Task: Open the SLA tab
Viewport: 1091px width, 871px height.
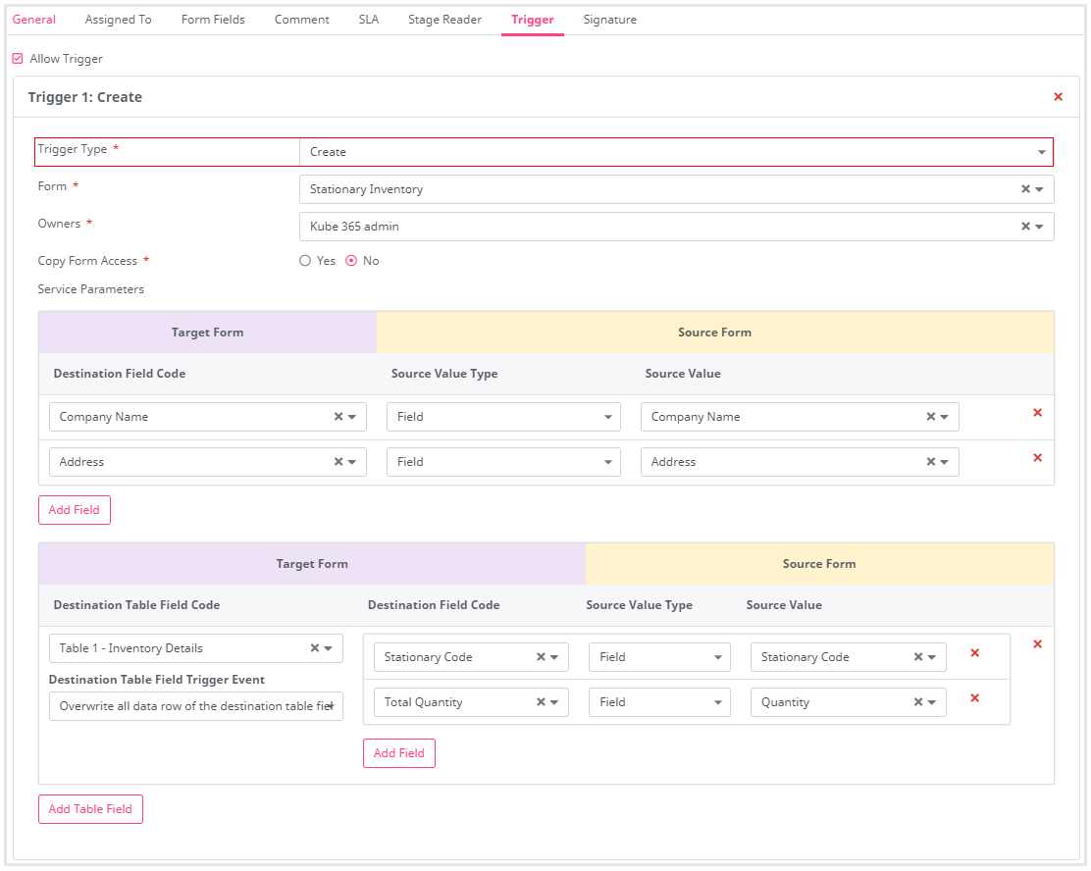Action: [369, 20]
